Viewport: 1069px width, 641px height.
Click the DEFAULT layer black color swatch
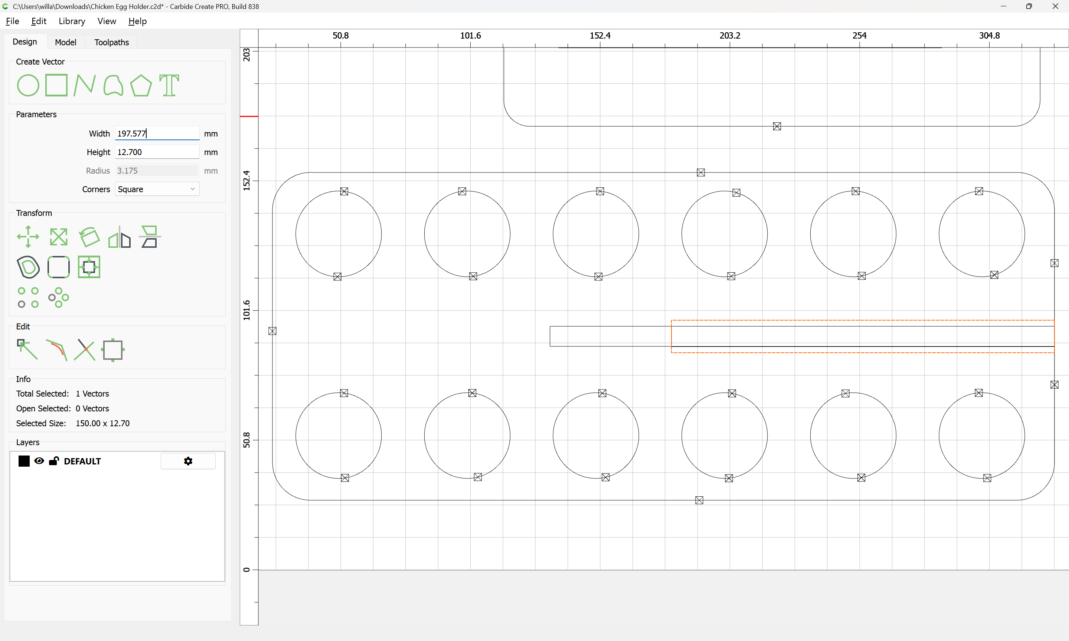24,461
